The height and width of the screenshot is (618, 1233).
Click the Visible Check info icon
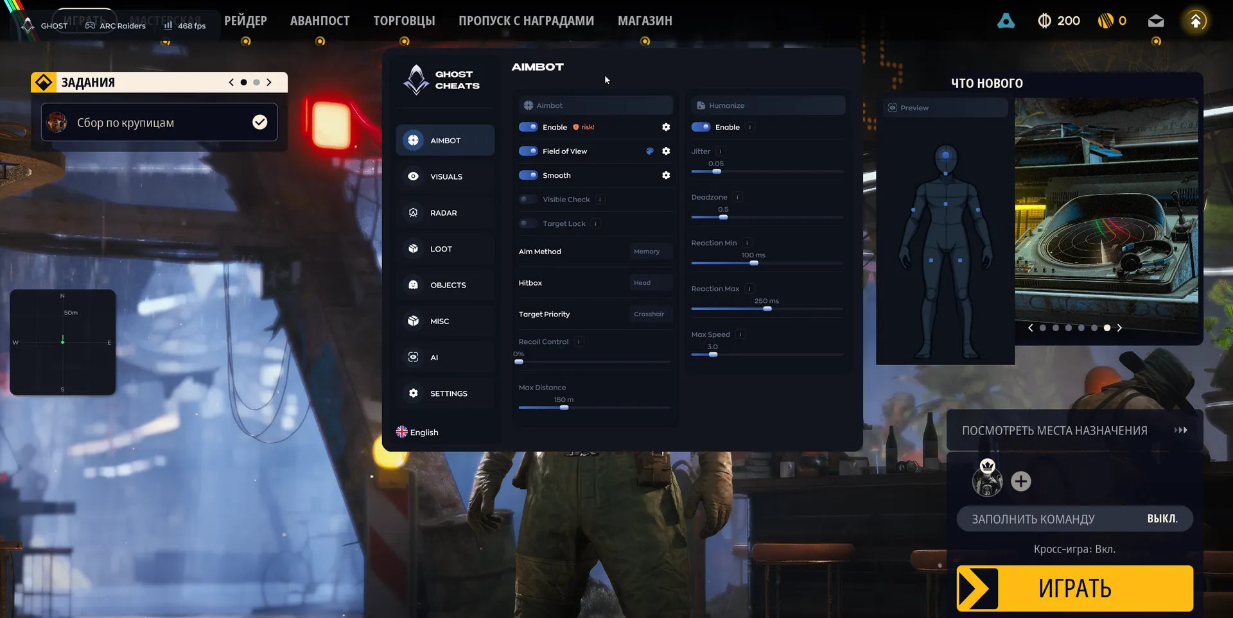pos(600,200)
